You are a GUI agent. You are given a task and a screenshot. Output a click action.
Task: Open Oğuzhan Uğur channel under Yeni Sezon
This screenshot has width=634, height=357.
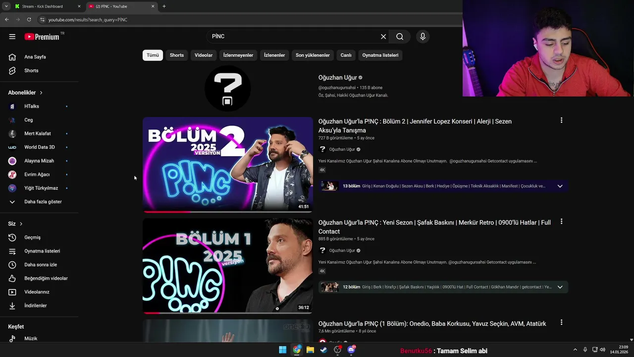pos(342,250)
